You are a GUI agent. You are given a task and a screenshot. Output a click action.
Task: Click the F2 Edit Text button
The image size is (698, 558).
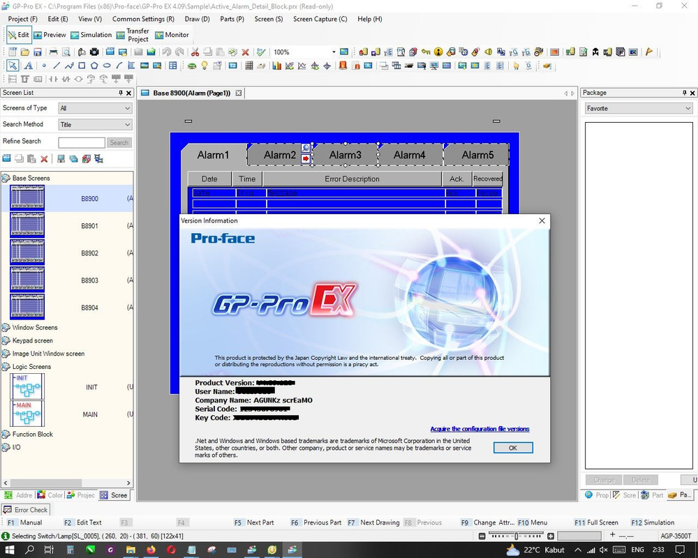(x=83, y=522)
